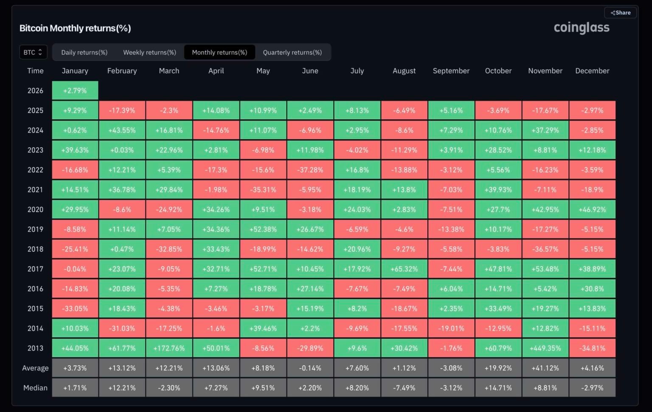Select the Median row label

point(35,387)
